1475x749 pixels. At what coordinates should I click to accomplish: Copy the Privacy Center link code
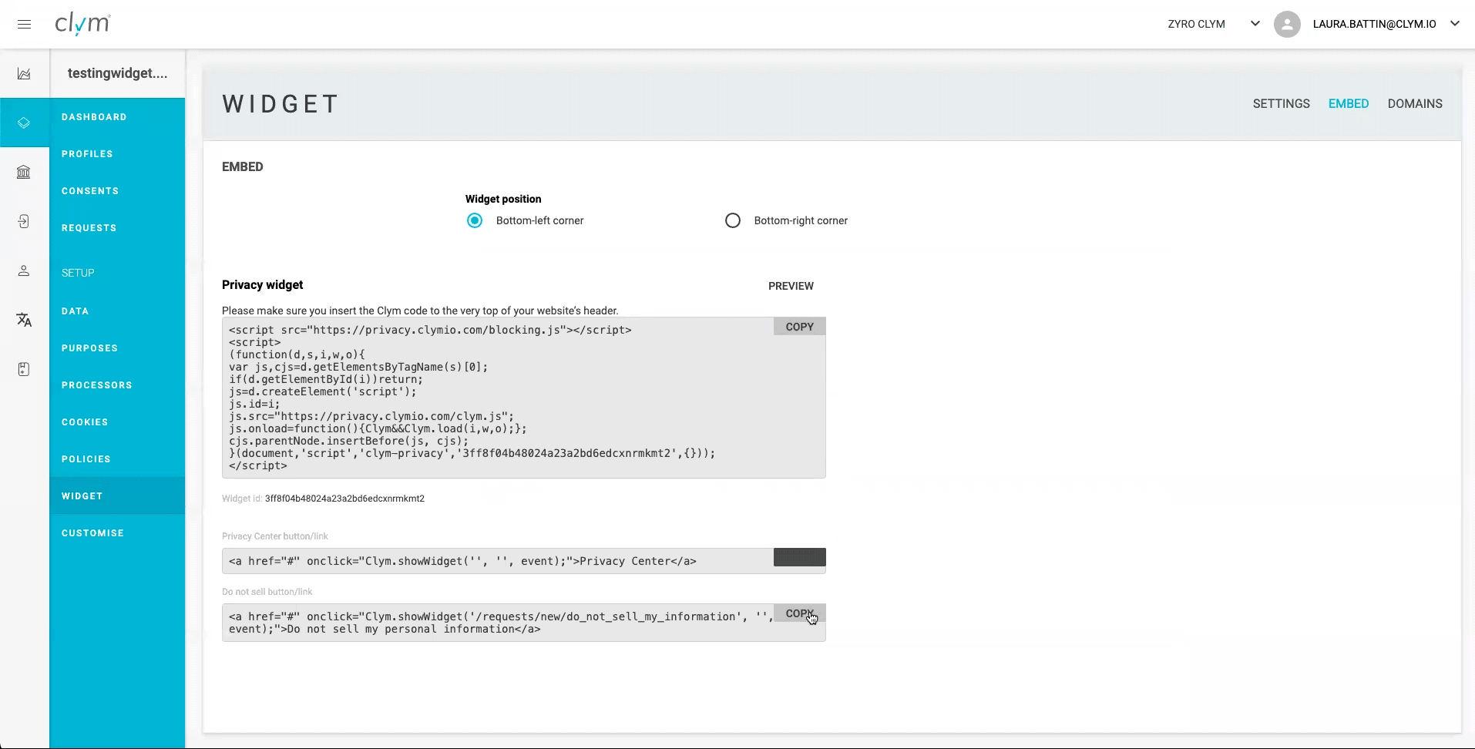tap(799, 557)
